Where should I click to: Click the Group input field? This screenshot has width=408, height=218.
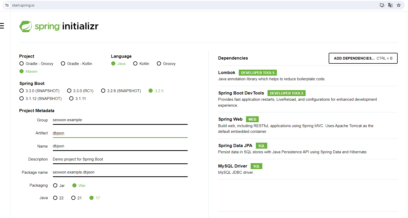click(x=120, y=120)
